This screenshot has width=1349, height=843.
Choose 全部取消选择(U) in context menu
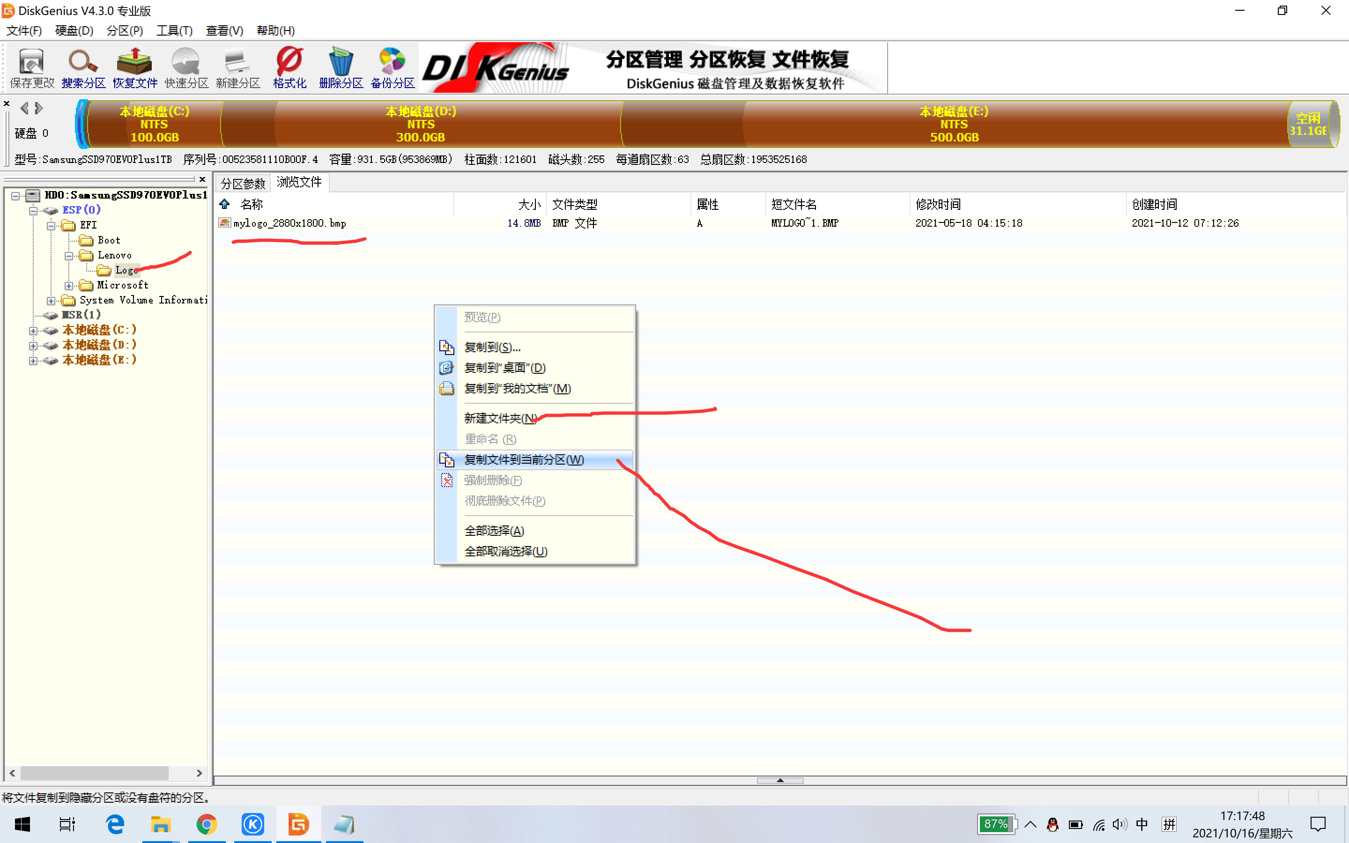(x=535, y=551)
